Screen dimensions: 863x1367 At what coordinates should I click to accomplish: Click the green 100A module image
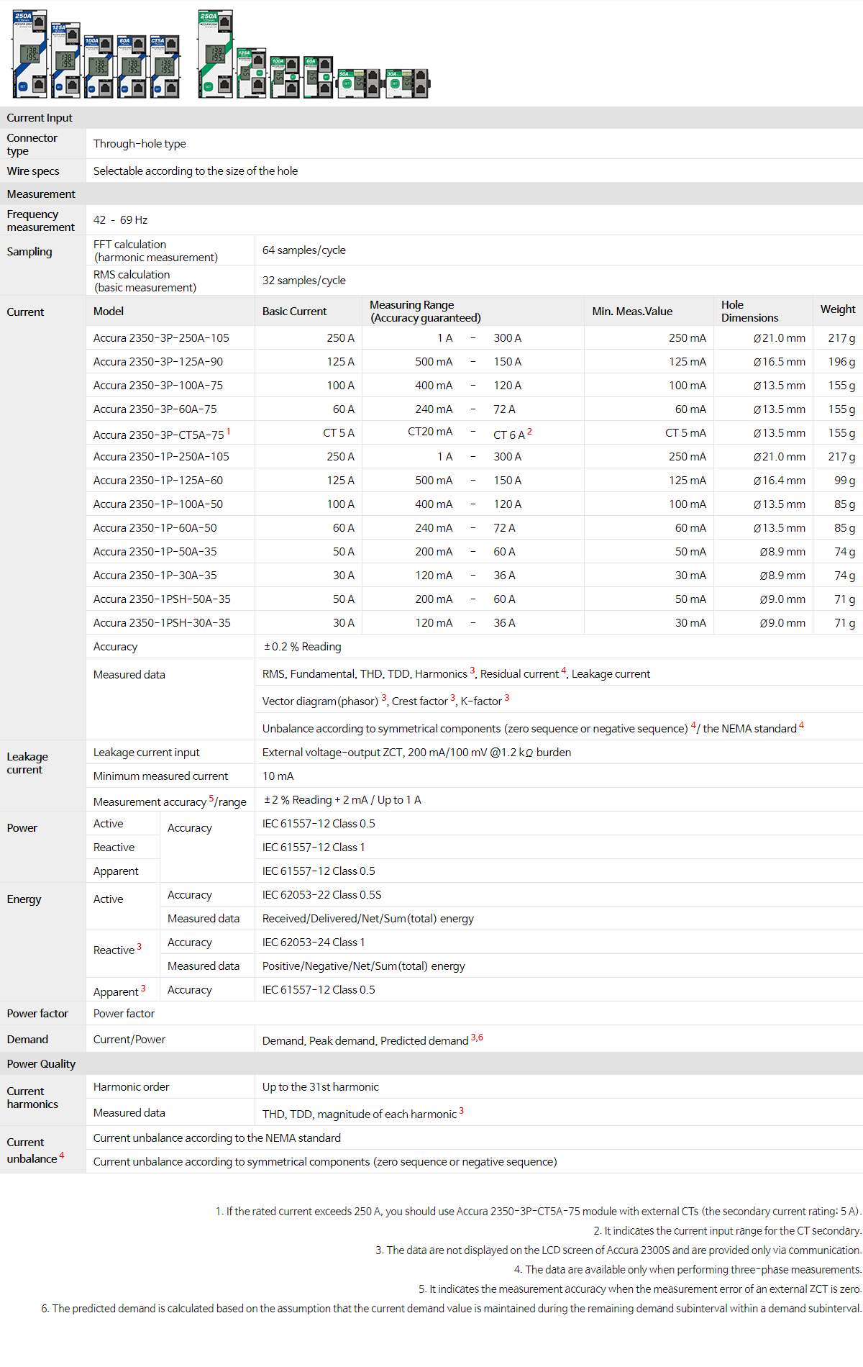point(285,78)
